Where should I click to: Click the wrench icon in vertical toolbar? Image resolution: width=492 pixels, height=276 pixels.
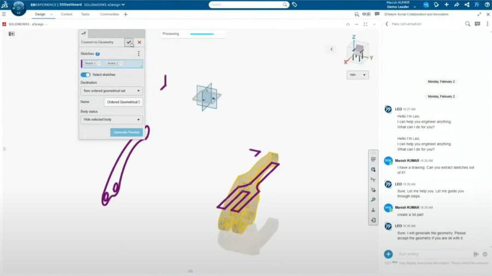(x=373, y=200)
